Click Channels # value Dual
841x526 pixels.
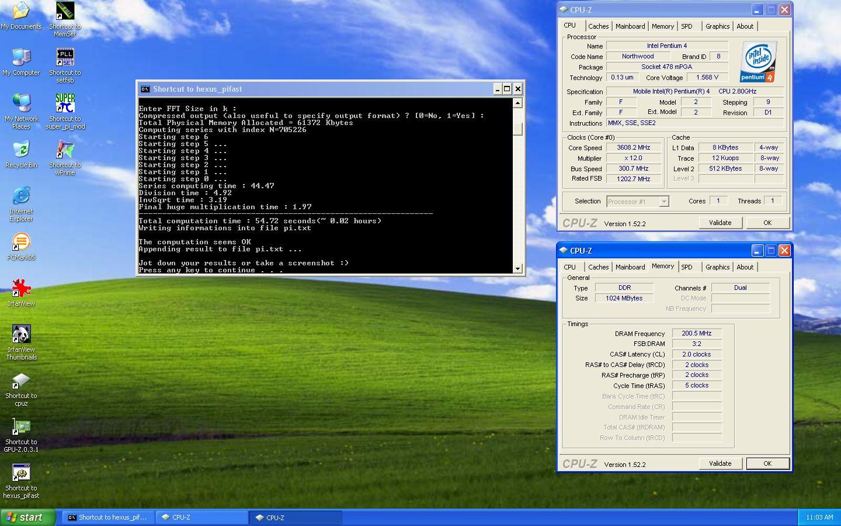tap(740, 288)
